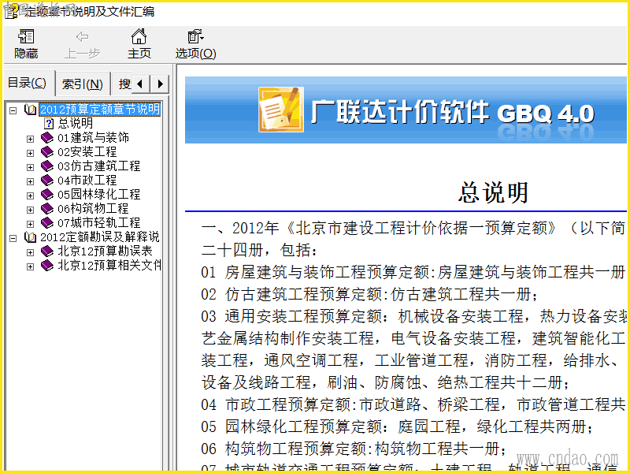630x473 pixels.
Task: Click the Back (上一步) toolbar button
Action: click(x=83, y=44)
